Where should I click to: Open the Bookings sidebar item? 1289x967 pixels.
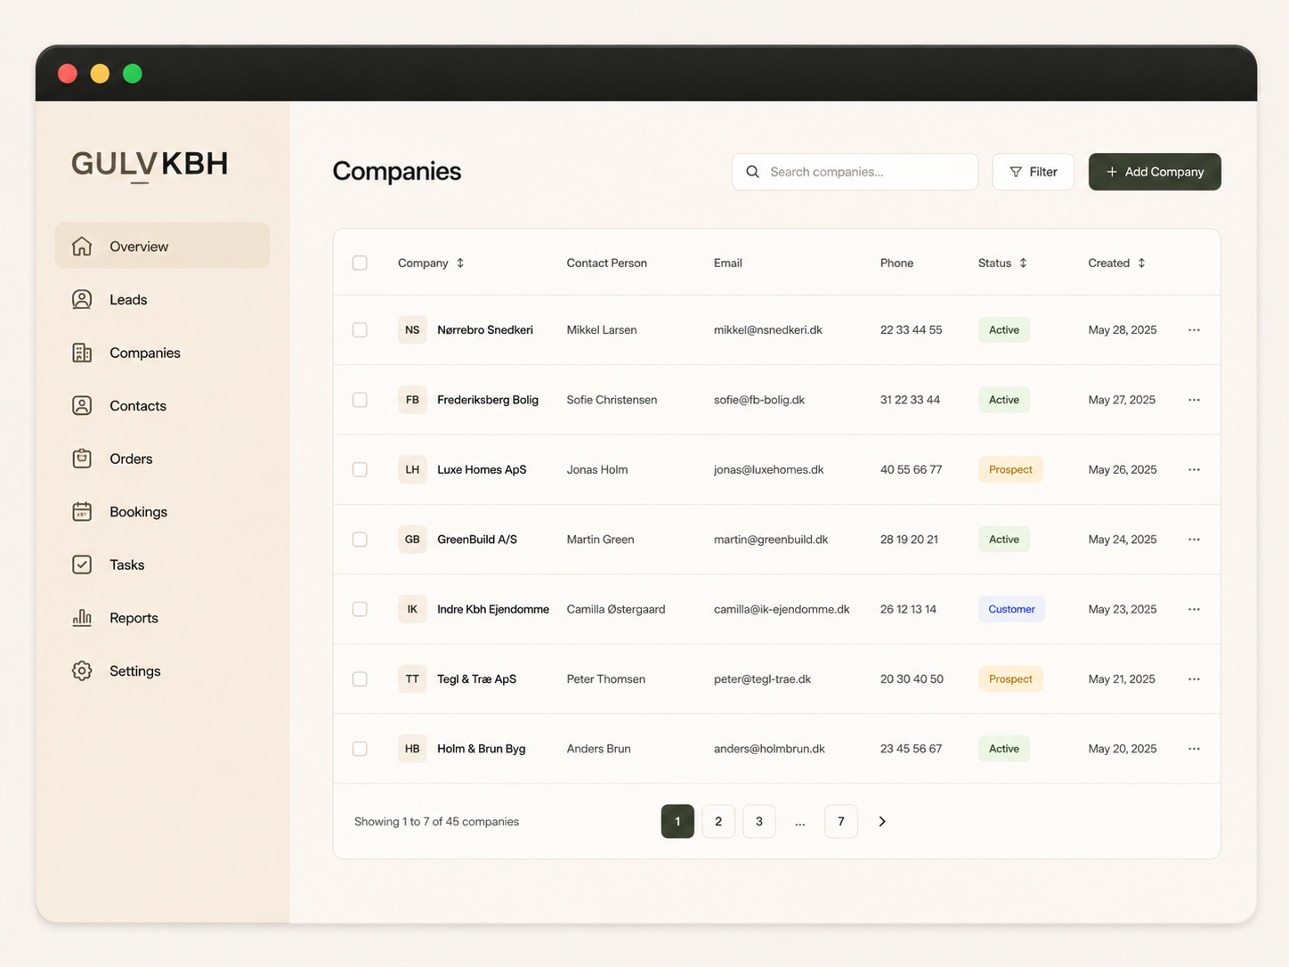point(162,511)
